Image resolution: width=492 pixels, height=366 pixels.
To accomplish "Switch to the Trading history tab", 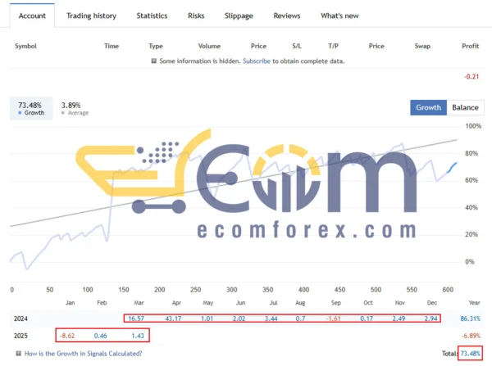I will coord(91,16).
